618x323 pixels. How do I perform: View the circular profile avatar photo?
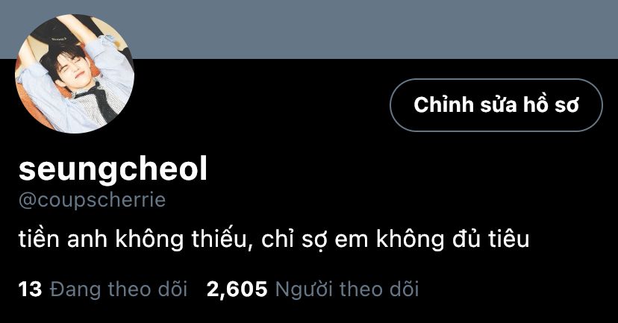pyautogui.click(x=75, y=74)
